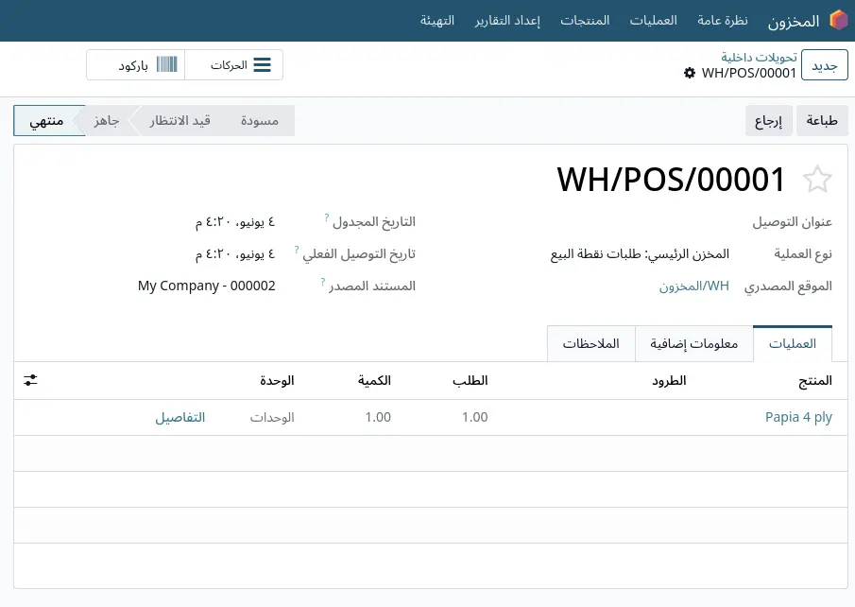Toggle the favorite star next to WH/POS/00001
This screenshot has height=607, width=855.
click(817, 179)
